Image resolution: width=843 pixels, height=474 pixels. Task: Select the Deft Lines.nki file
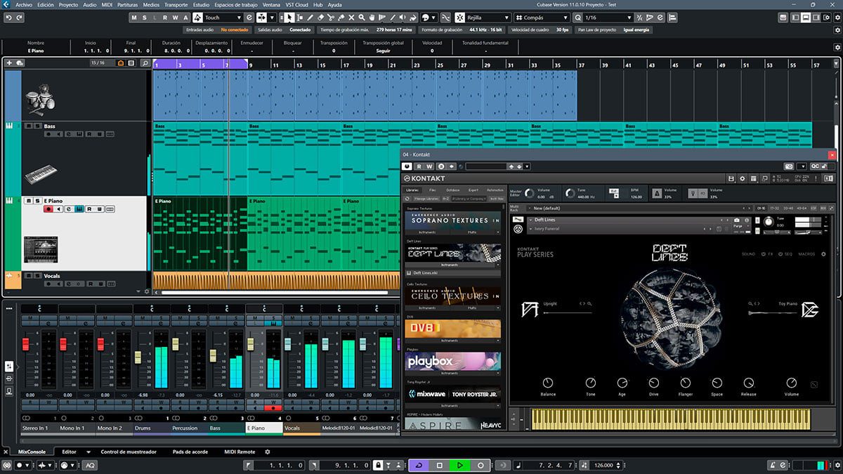453,273
